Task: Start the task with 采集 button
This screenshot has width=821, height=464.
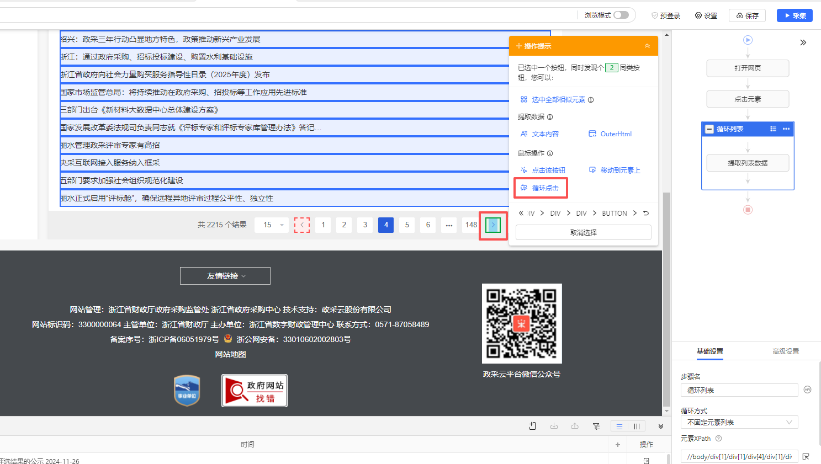Action: (794, 15)
